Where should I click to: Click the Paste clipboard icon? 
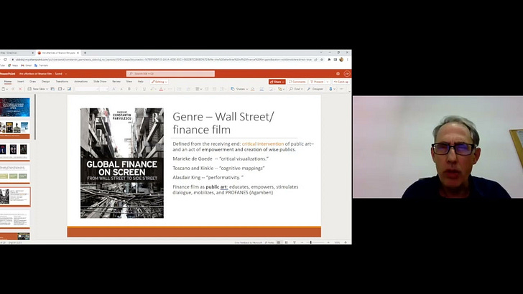(4, 89)
